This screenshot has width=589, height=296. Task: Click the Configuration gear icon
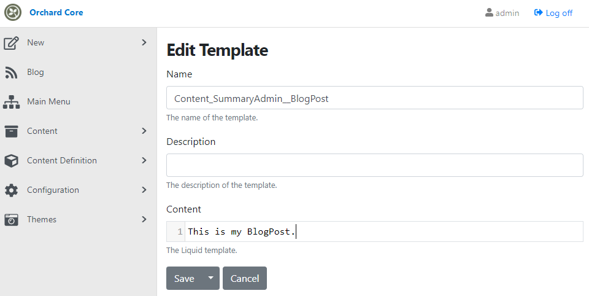tap(11, 190)
